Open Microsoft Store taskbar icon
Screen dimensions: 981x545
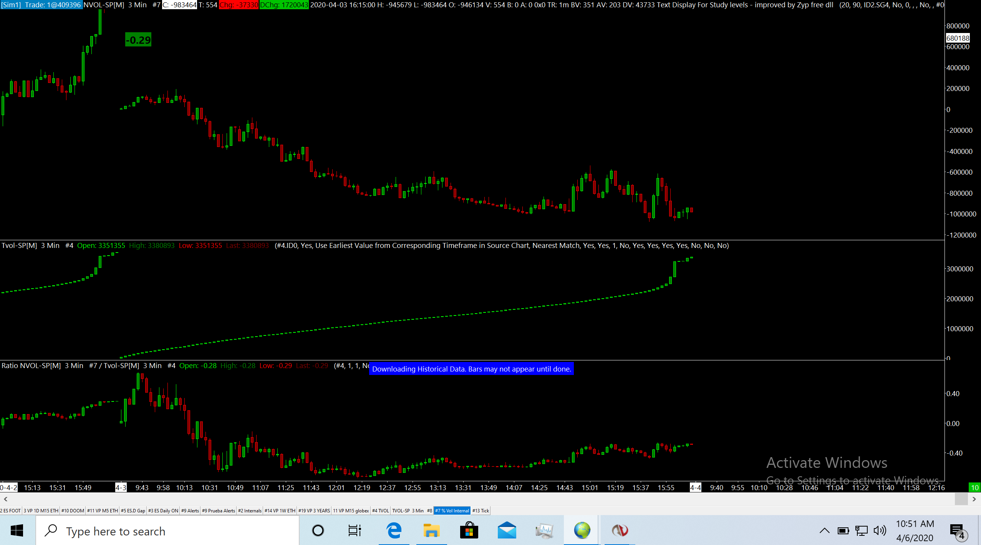tap(469, 531)
